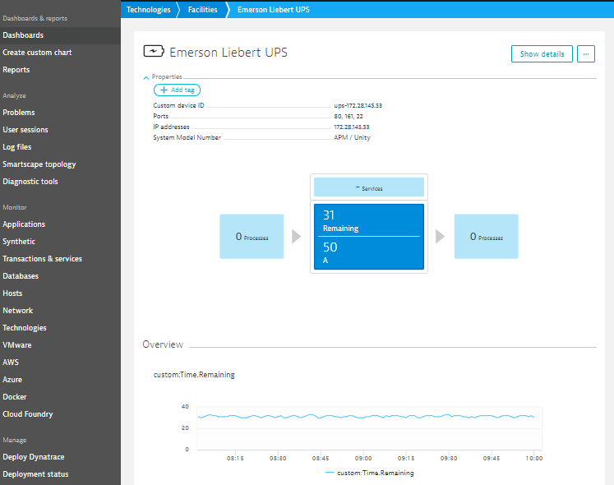Click the left 0 Processes tile

point(252,237)
